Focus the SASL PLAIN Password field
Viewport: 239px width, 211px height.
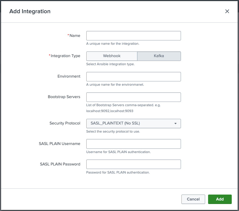click(x=133, y=164)
